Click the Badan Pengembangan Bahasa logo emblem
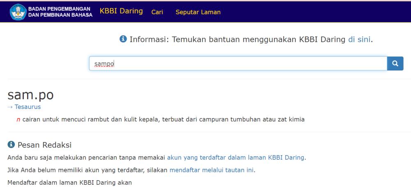The image size is (411, 190). coord(18,12)
